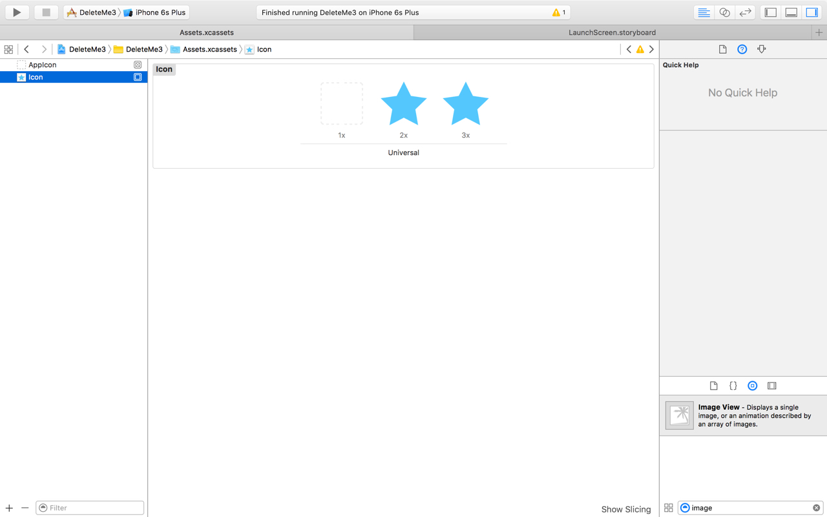Viewport: 827px width, 517px height.
Task: Select AppIcon in asset list
Action: (74, 65)
